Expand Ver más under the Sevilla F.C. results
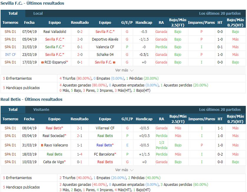 (x=124, y=70)
